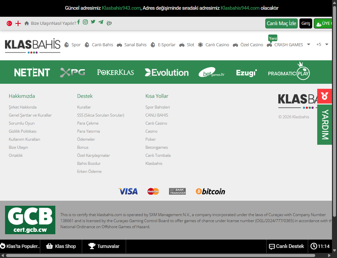Click the betgames.tv logo
The image size is (337, 258).
click(x=212, y=72)
